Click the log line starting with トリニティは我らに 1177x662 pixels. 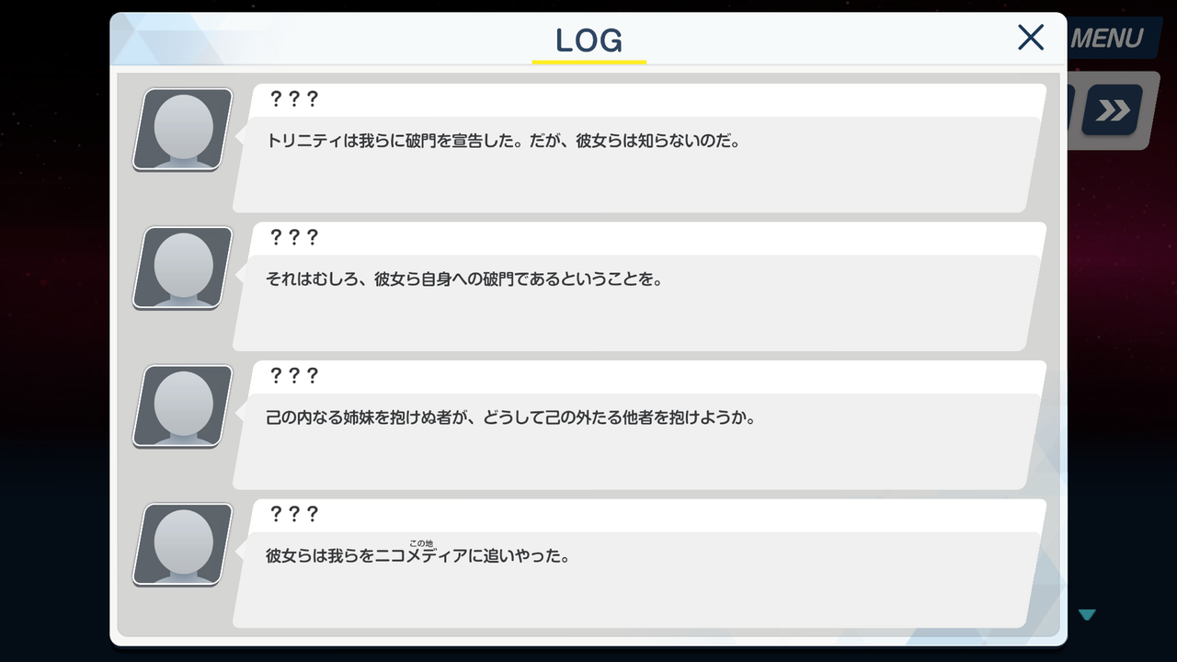point(503,142)
